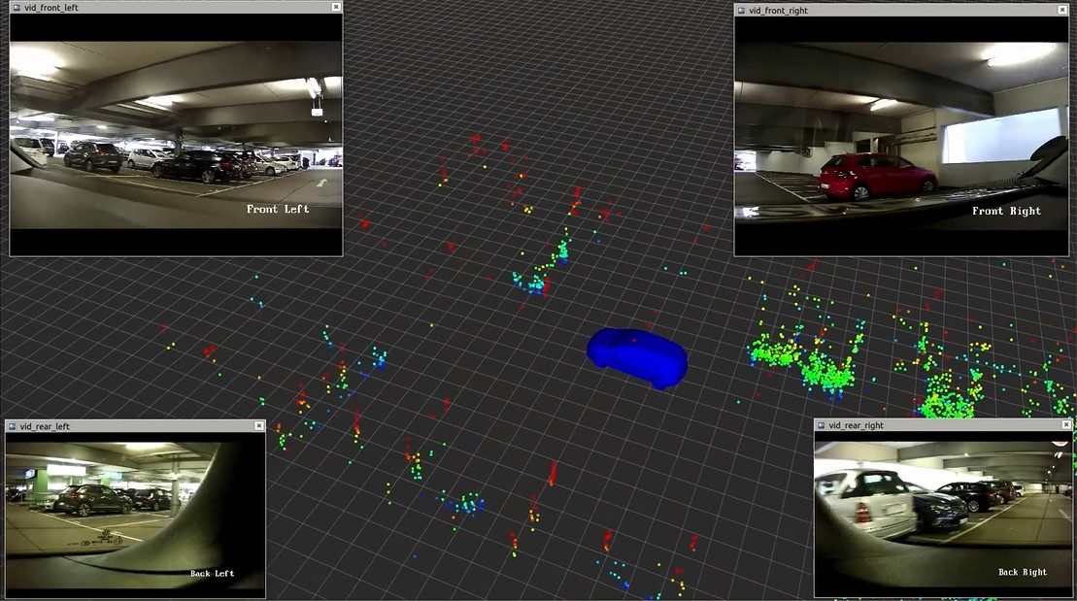Close the vid_rear_left camera window

point(258,426)
